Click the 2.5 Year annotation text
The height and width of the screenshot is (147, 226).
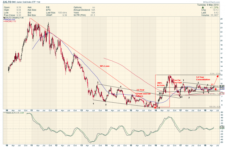(140, 90)
